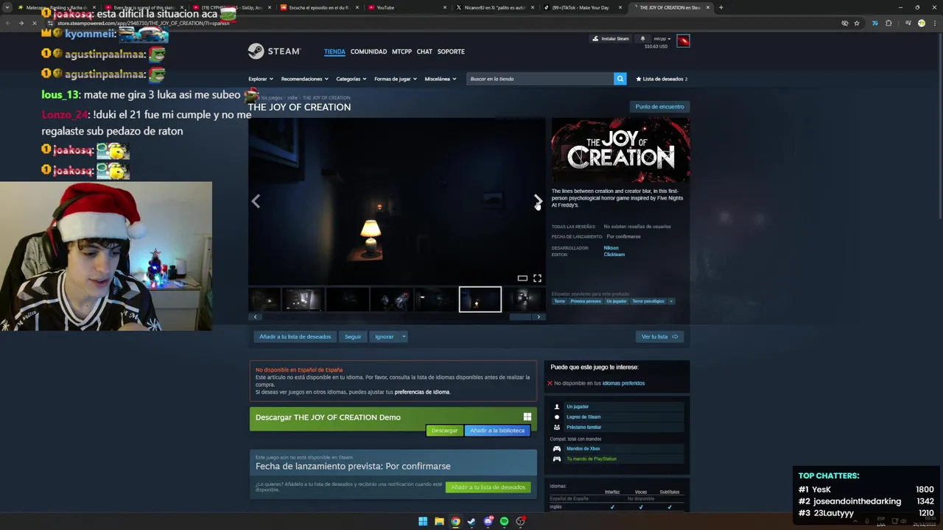Click the thumbnail strip scrollbar handle

[520, 317]
